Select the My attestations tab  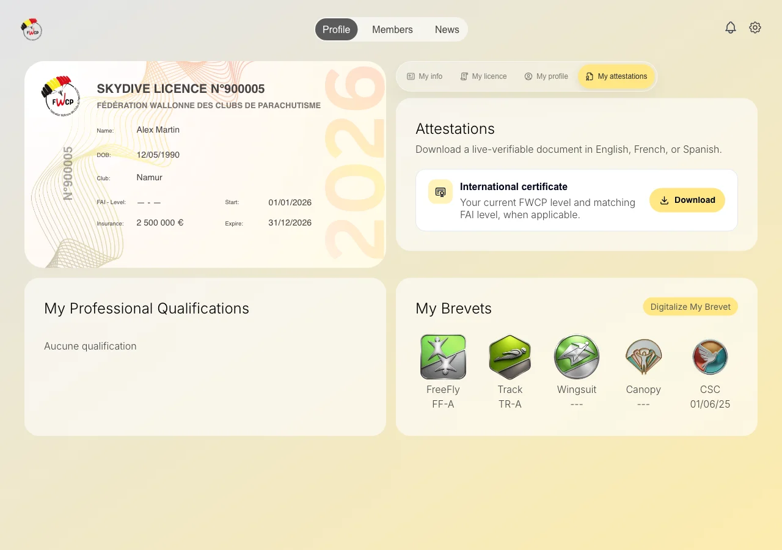pyautogui.click(x=616, y=76)
